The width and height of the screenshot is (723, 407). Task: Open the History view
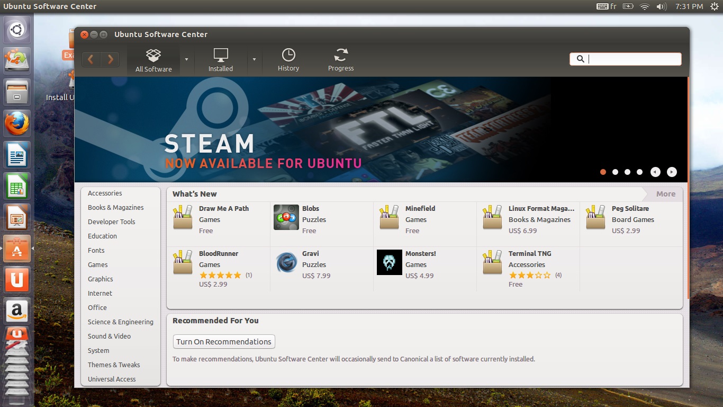pyautogui.click(x=288, y=60)
